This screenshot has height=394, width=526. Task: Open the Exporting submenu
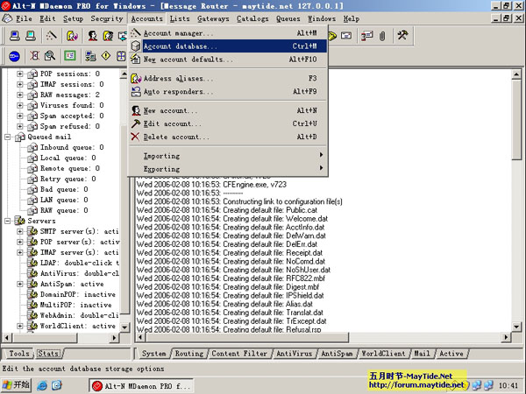pyautogui.click(x=227, y=169)
